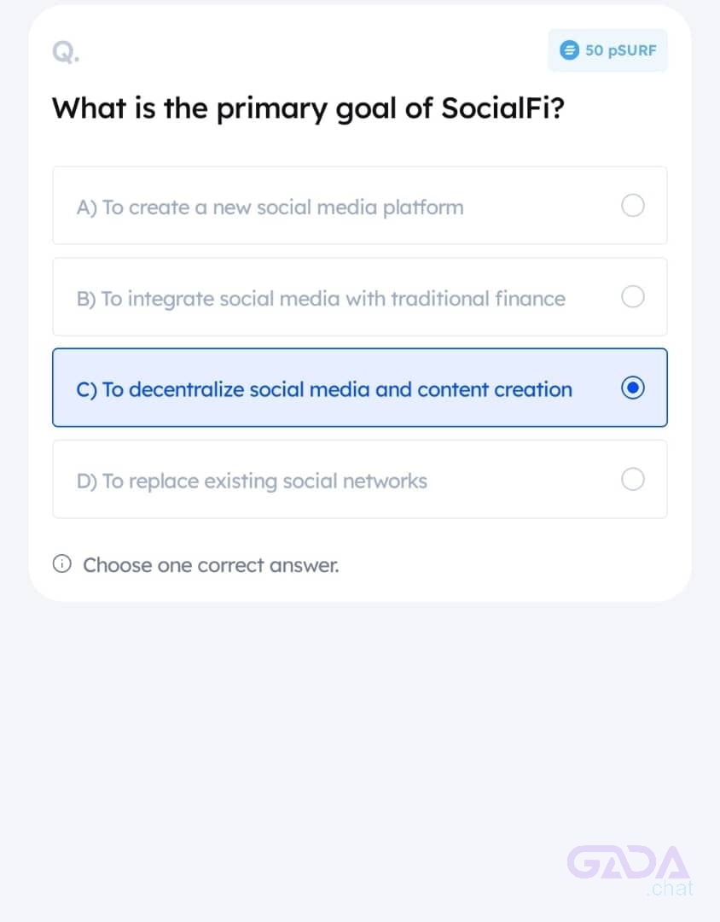
Task: Click the '50 pSURF' text label
Action: 621,50
